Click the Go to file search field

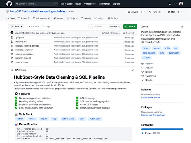tap(97, 27)
